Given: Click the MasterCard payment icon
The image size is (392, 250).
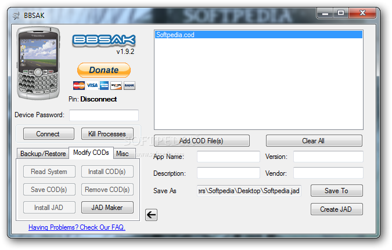Looking at the screenshot, I should click(x=79, y=86).
